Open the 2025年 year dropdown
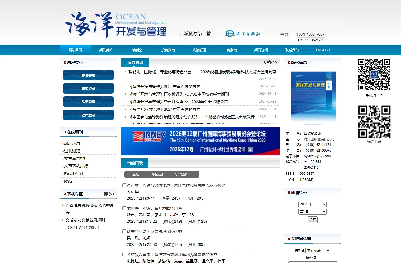Image resolution: width=401 pixels, height=263 pixels. (x=313, y=204)
